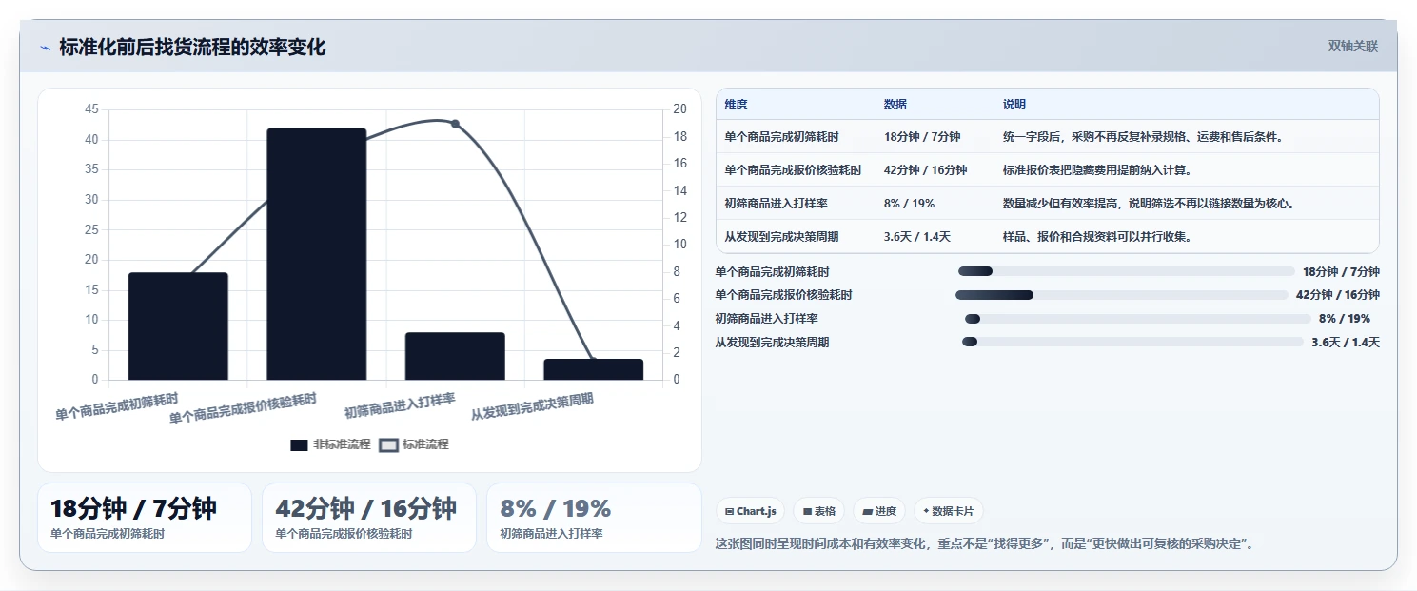Click the progress bar for 单个商品完成初筛耗时
This screenshot has height=591, width=1417.
pos(1127,271)
